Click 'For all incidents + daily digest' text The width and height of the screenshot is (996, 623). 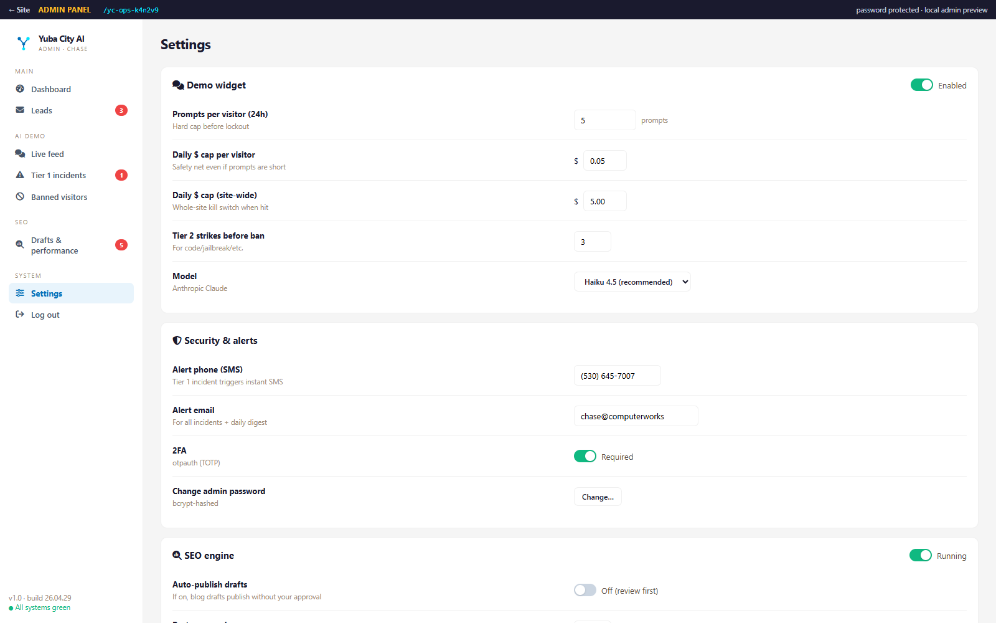pyautogui.click(x=220, y=422)
